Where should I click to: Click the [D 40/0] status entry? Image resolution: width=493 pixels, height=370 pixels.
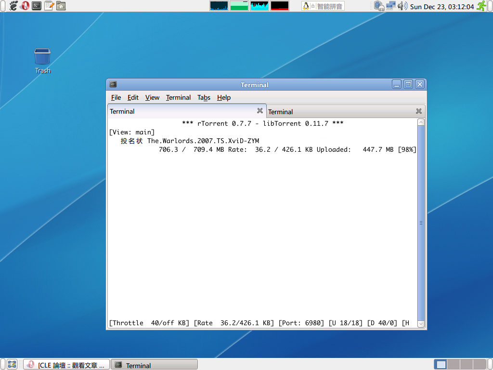tap(382, 323)
